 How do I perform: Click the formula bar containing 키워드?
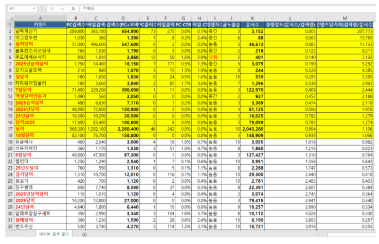(x=228, y=8)
